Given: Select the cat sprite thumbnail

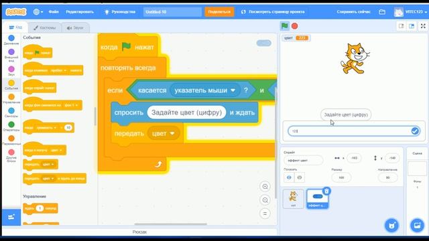Looking at the screenshot, I should (294, 199).
